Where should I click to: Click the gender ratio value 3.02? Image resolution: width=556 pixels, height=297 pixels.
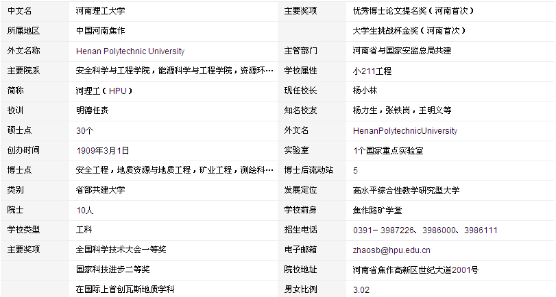tap(361, 289)
